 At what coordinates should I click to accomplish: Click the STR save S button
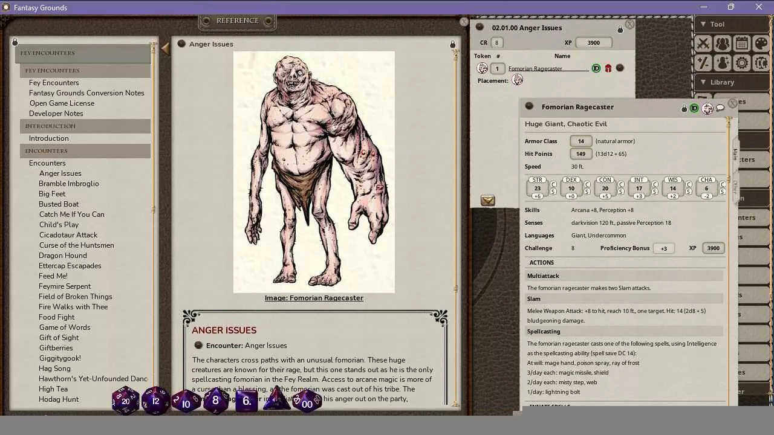coord(553,192)
